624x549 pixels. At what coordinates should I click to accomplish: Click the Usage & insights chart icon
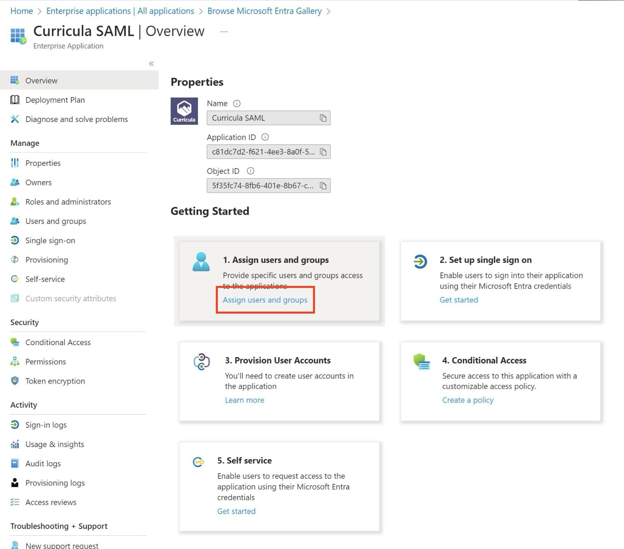pos(15,444)
